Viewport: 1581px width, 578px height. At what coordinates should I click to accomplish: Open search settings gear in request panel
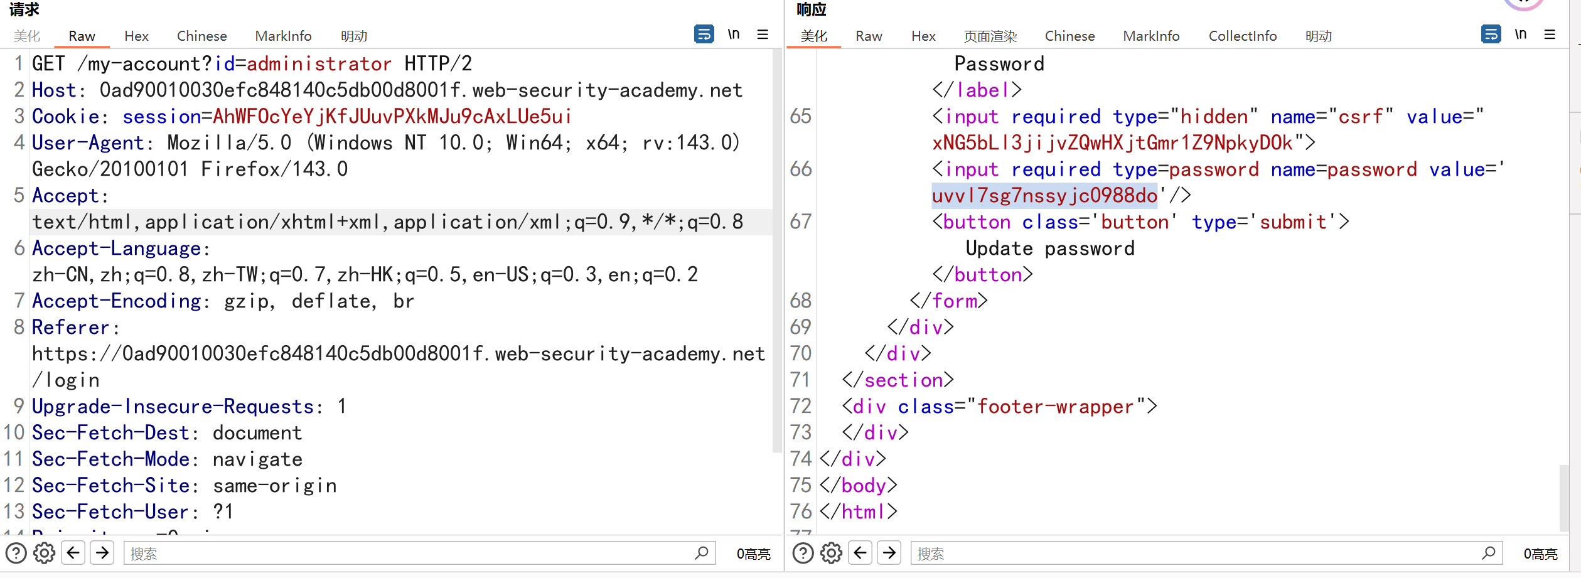tap(44, 553)
